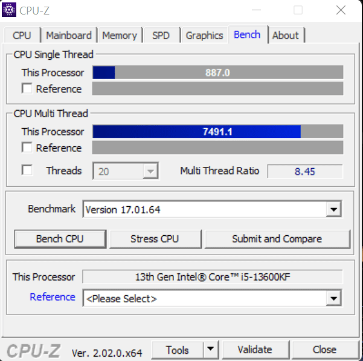Click the multi thread score progress bar
This screenshot has height=361, width=363.
(218, 131)
